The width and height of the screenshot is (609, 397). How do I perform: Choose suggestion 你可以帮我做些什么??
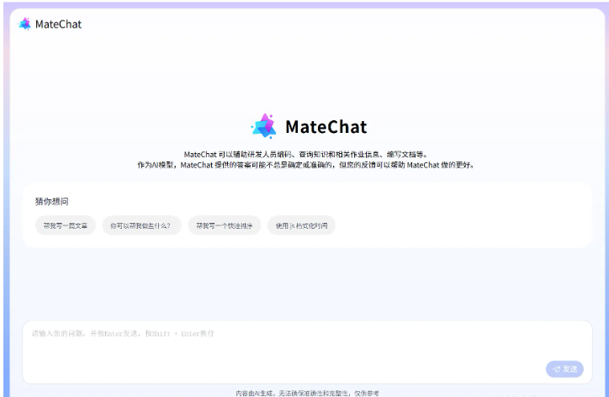[x=142, y=225]
